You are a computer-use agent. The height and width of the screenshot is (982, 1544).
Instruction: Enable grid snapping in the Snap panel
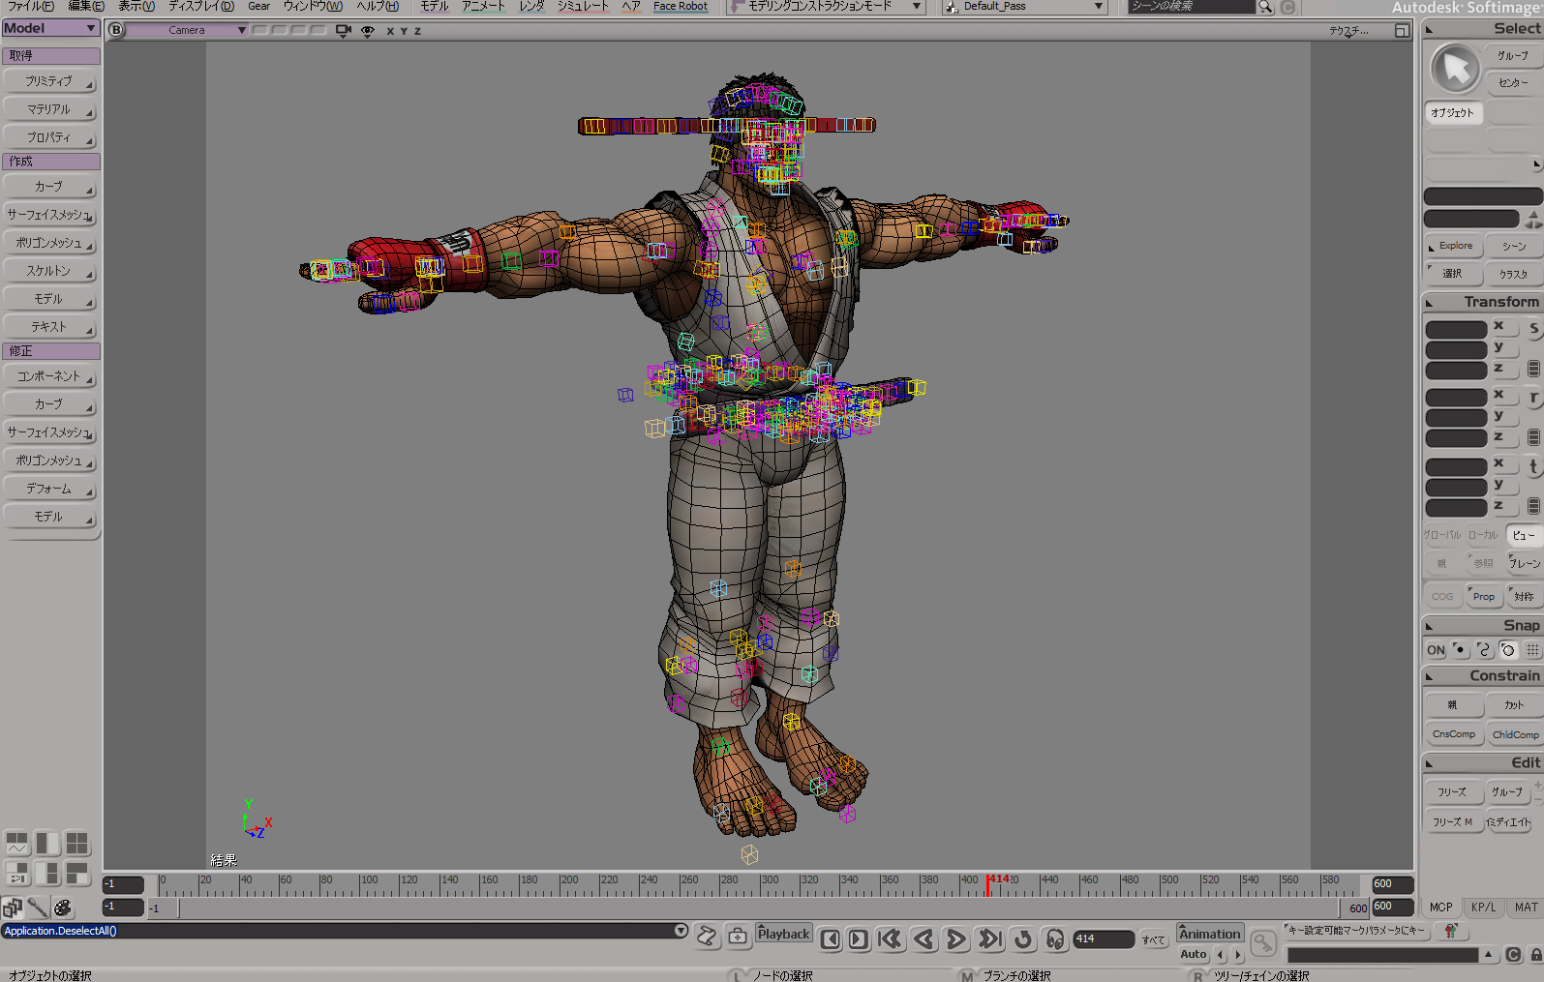pyautogui.click(x=1532, y=650)
